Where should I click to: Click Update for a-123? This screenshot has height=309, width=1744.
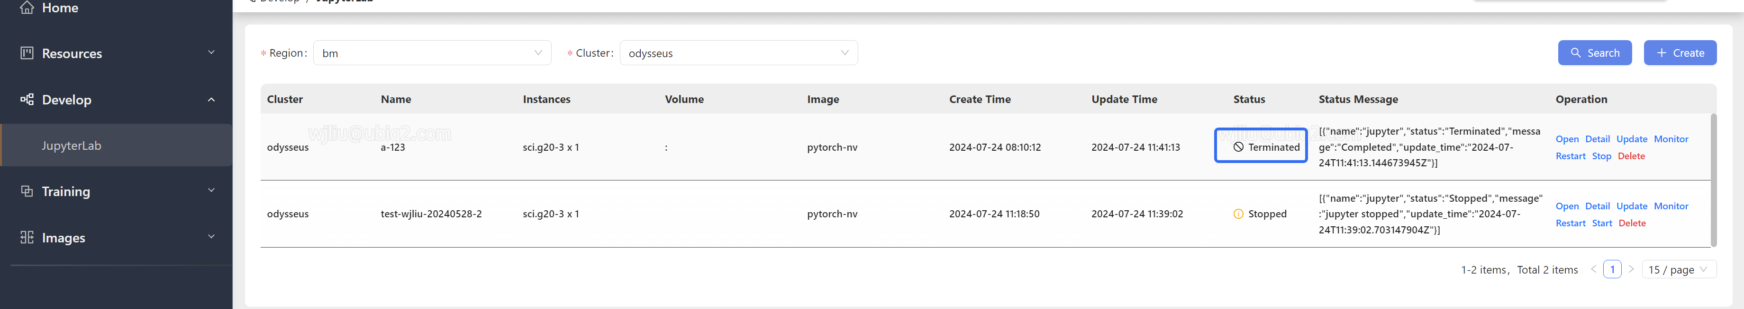click(x=1632, y=139)
